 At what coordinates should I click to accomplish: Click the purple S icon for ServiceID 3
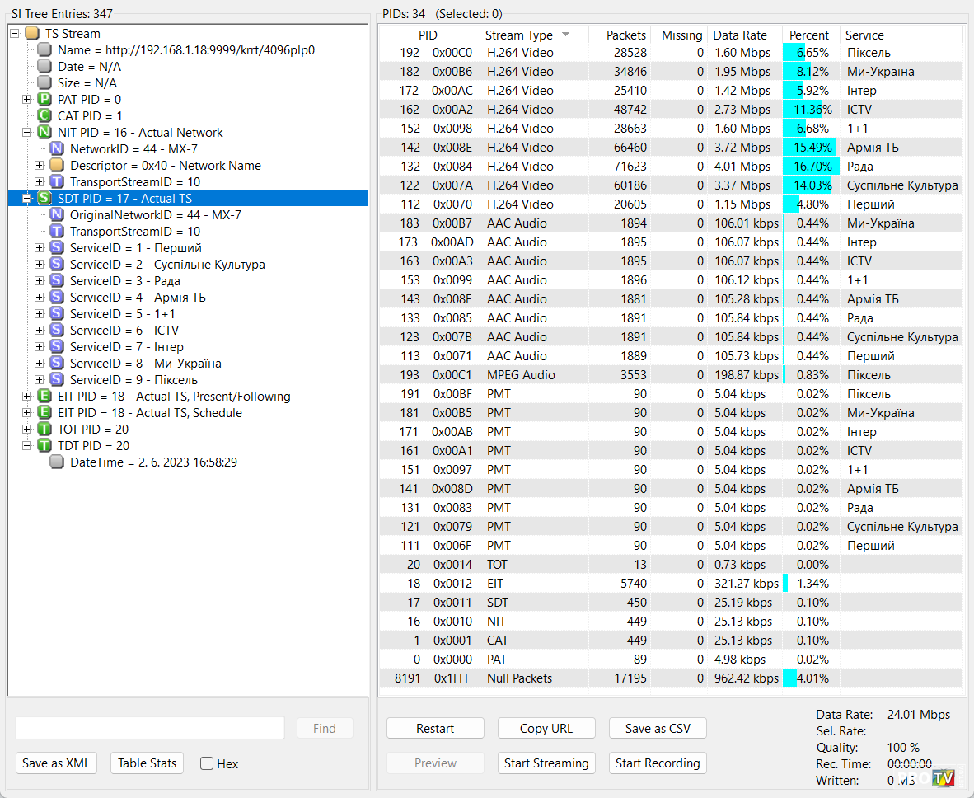[x=57, y=281]
